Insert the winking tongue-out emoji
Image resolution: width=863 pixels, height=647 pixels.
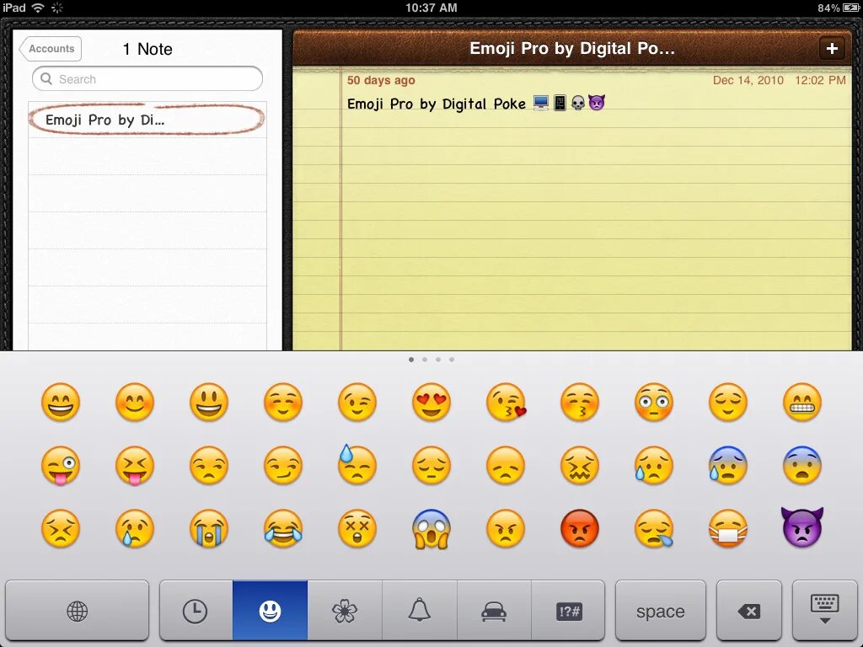[61, 465]
